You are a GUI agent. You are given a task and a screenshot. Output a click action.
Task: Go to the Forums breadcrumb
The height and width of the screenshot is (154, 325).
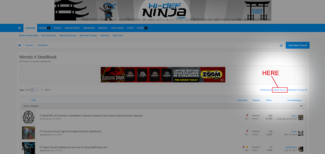[x=29, y=45]
